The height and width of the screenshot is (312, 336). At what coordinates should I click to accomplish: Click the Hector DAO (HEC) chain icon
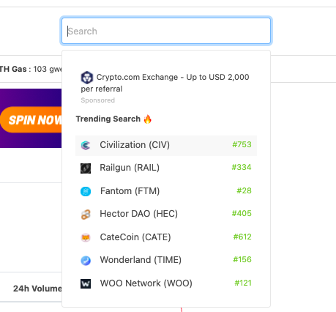pyautogui.click(x=86, y=215)
